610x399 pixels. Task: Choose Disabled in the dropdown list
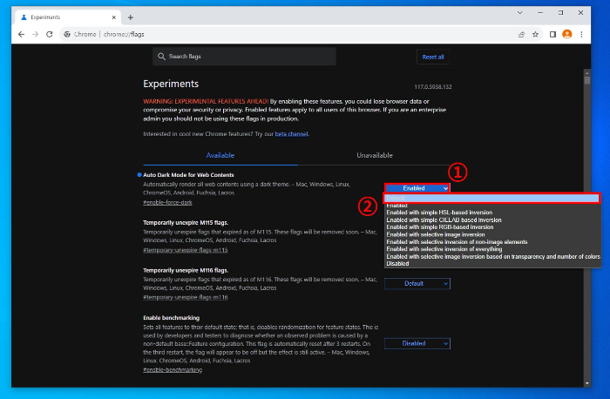click(492, 264)
